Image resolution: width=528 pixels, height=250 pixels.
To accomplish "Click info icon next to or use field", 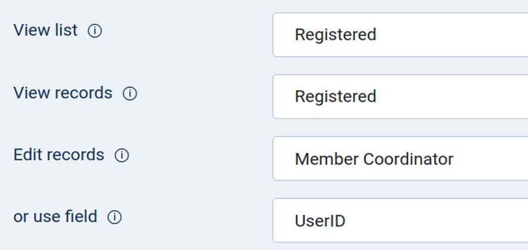I will pos(115,218).
